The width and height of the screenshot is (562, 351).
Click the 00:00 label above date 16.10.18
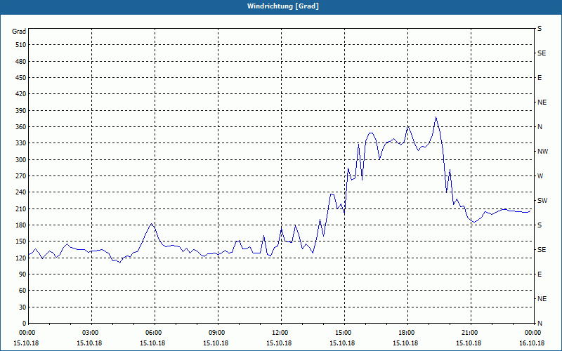534,333
